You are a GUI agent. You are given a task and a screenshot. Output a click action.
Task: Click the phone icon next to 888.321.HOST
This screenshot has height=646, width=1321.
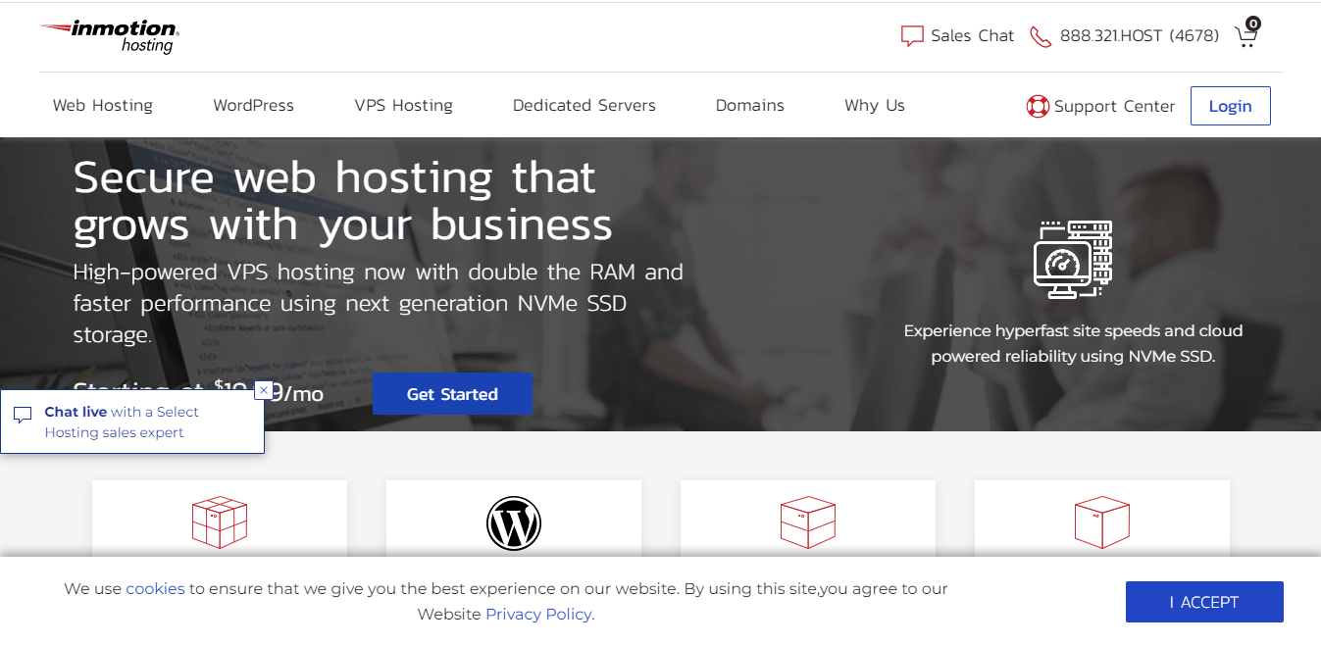tap(1040, 35)
